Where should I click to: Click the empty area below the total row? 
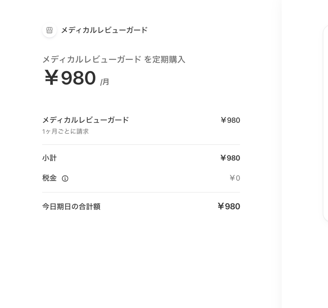(141, 256)
